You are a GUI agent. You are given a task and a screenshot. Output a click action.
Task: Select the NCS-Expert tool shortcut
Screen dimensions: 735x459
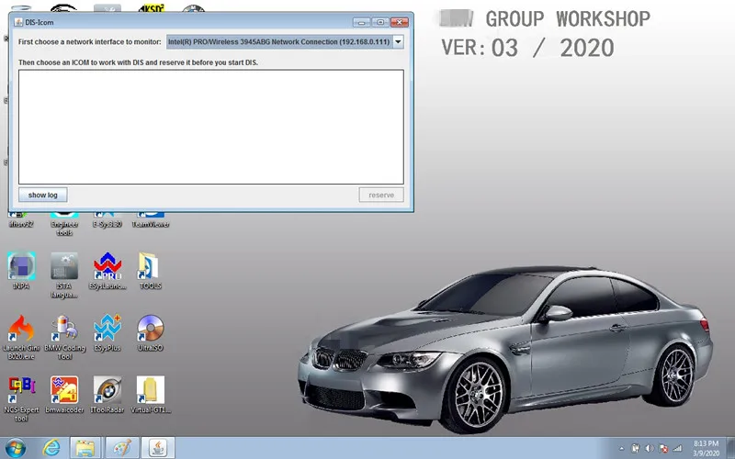point(21,398)
